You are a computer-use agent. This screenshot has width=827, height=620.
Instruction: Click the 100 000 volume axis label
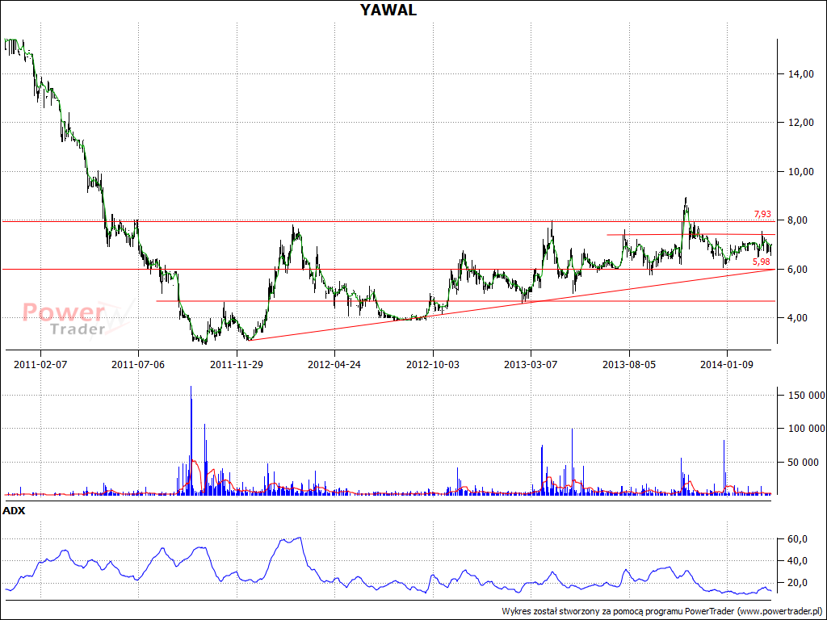pos(807,429)
